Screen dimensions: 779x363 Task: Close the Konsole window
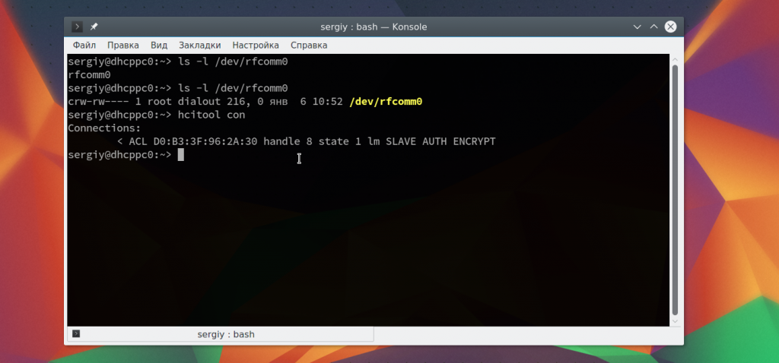pyautogui.click(x=670, y=27)
